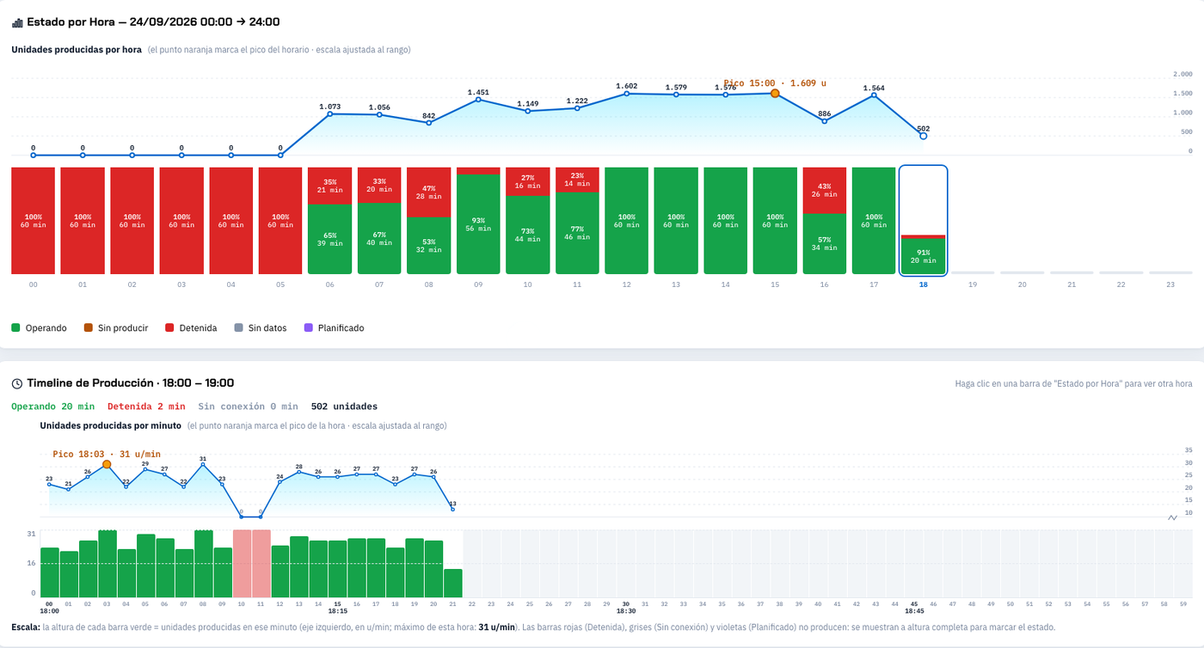Click the 18:45 label on the minute axis
Viewport: 1204px width, 648px height.
point(915,610)
